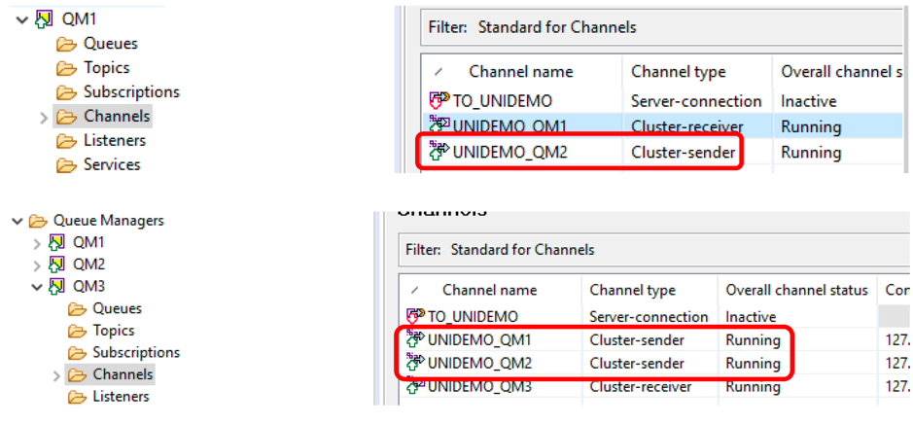
Task: Click the QM3 queue manager icon
Action: point(57,287)
